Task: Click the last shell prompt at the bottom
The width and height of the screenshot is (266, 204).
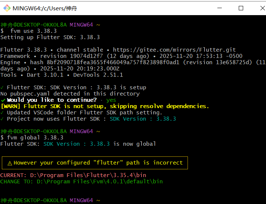Action: click(50, 200)
